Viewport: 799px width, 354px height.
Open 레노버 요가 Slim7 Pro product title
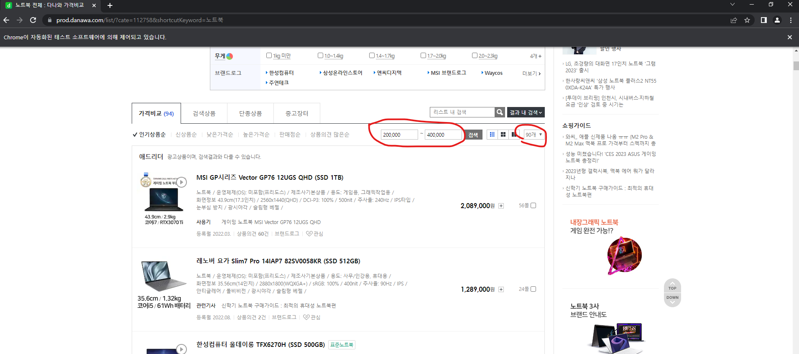click(278, 261)
